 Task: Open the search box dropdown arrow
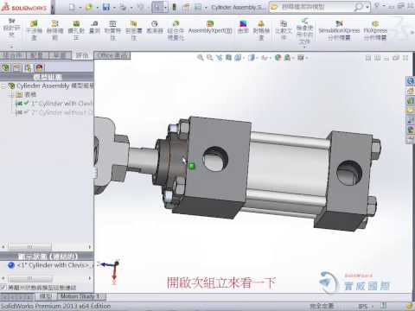367,8
